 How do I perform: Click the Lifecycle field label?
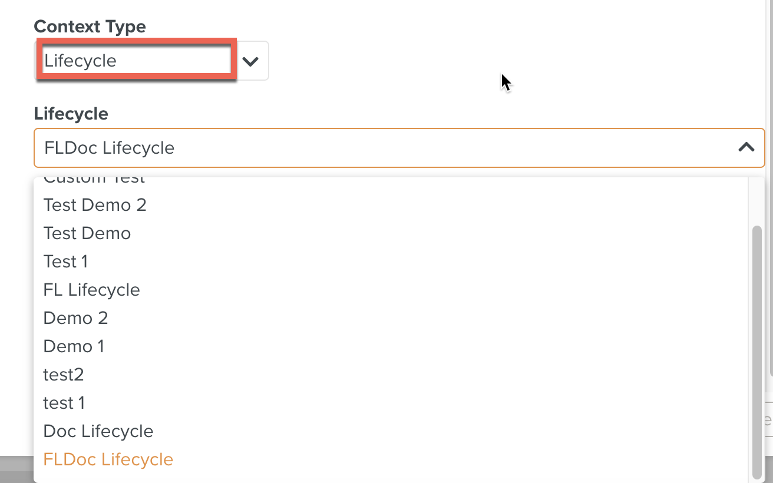[71, 114]
